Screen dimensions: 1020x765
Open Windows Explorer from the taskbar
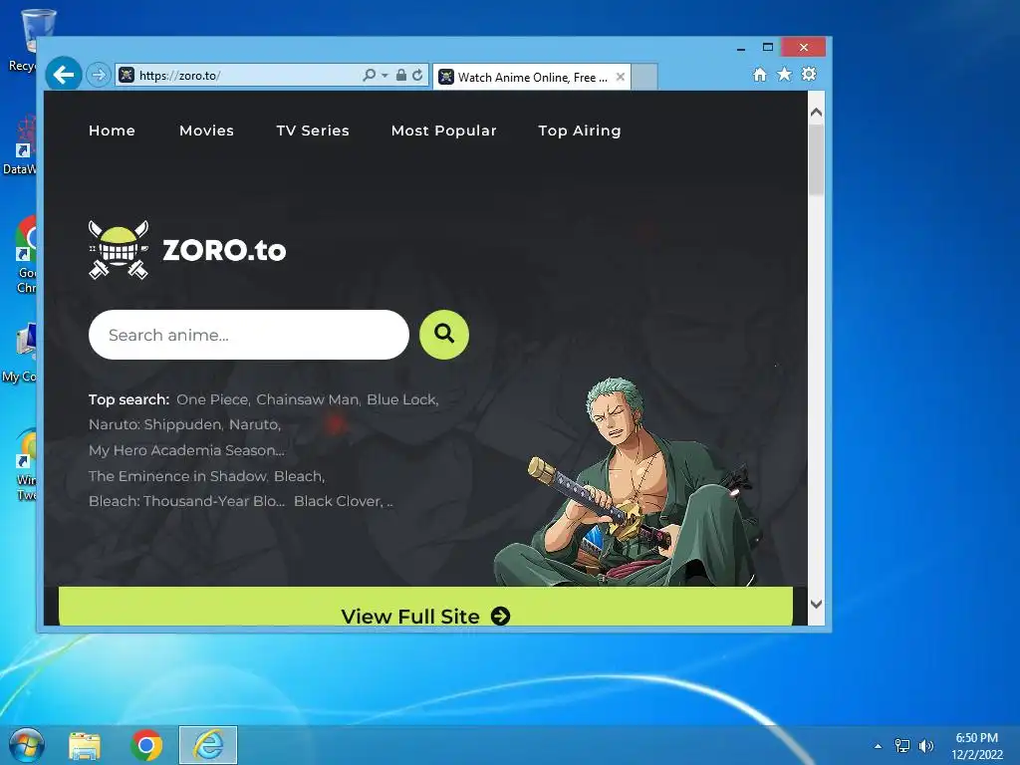tap(85, 745)
